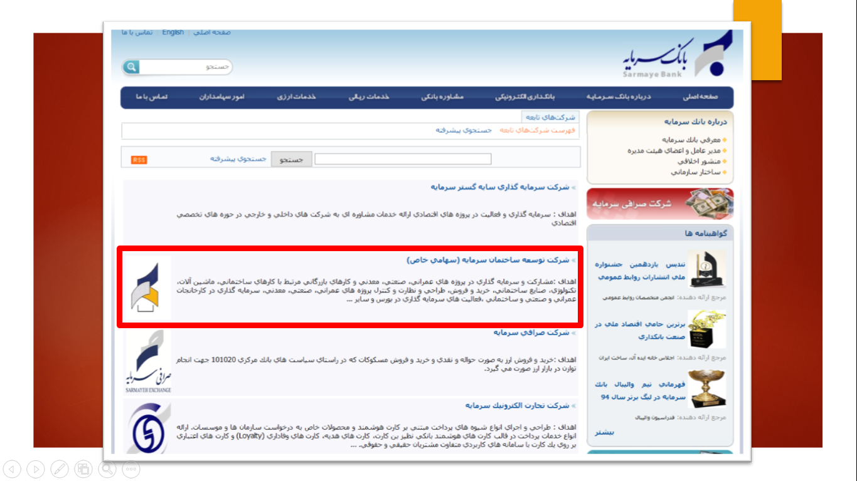This screenshot has width=857, height=481.
Task: Click the درباره بانک سرمایه sidebar heading
Action: 695,122
